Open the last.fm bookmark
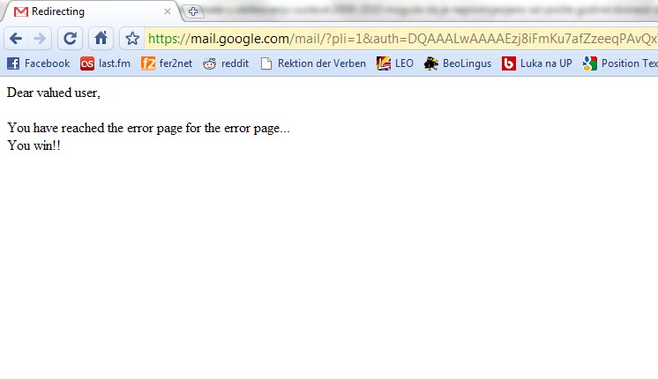Viewport: 658px width, 379px height. 105,63
